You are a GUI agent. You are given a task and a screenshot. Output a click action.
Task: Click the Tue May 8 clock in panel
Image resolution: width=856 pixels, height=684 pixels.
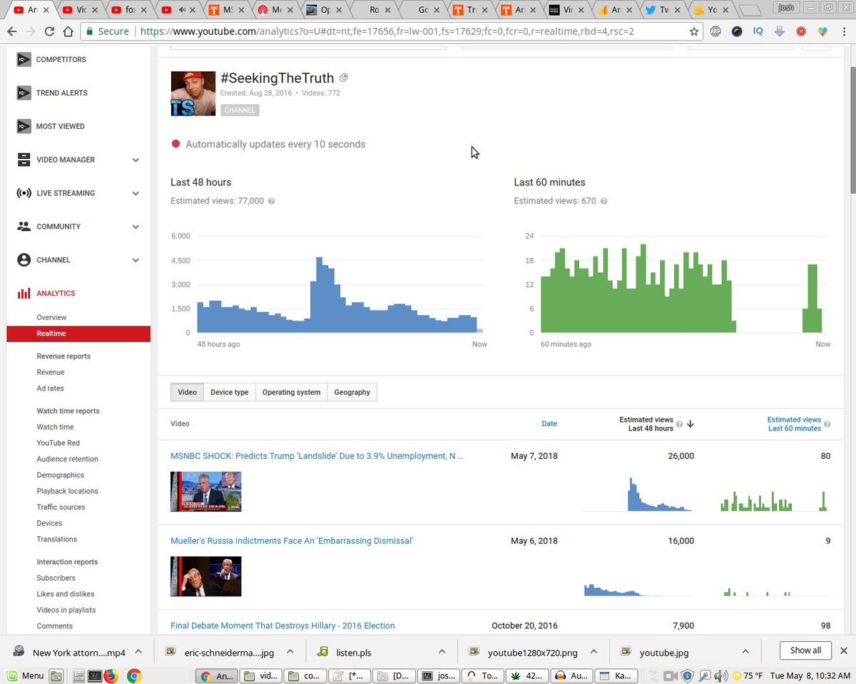[x=810, y=675]
